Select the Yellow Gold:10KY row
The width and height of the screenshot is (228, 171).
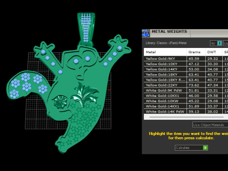click(x=186, y=64)
